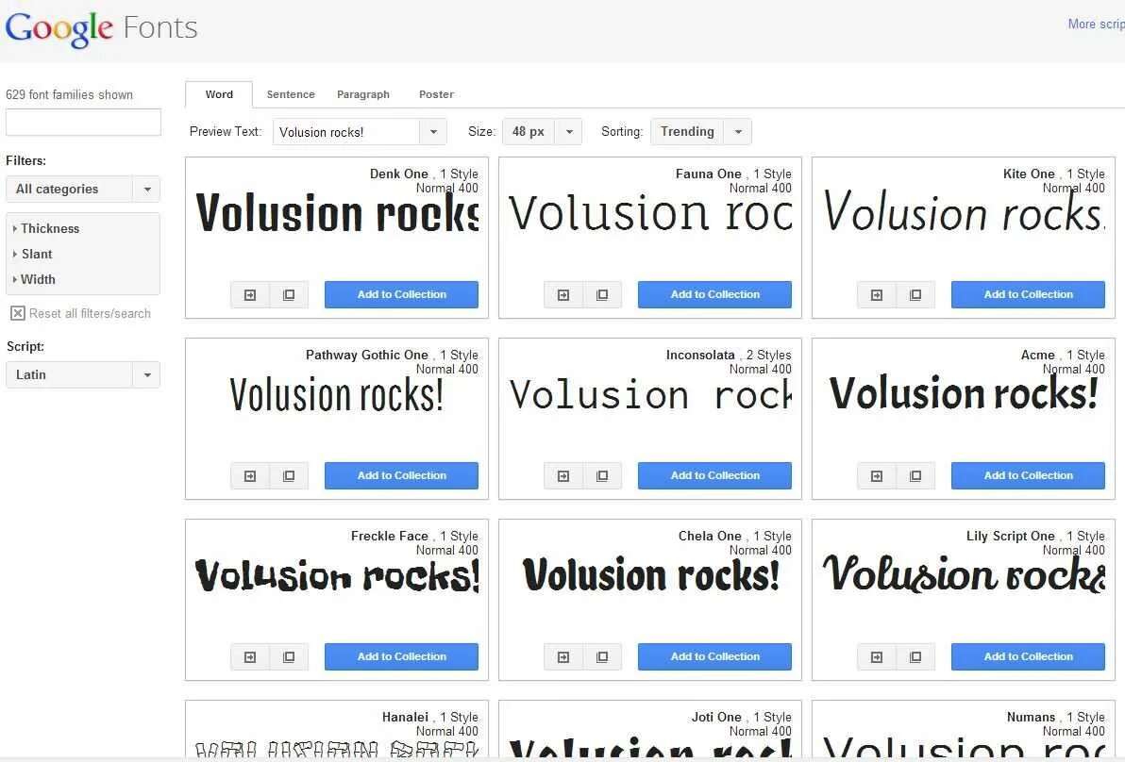
Task: Open quick-use icon on Denk One card
Action: [x=250, y=294]
